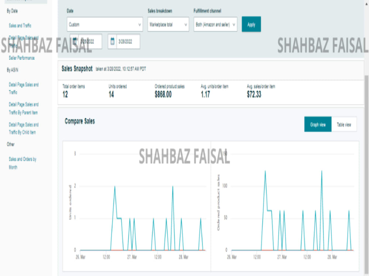The height and width of the screenshot is (276, 369).
Task: Click the Compare Sales heading
Action: tap(80, 121)
